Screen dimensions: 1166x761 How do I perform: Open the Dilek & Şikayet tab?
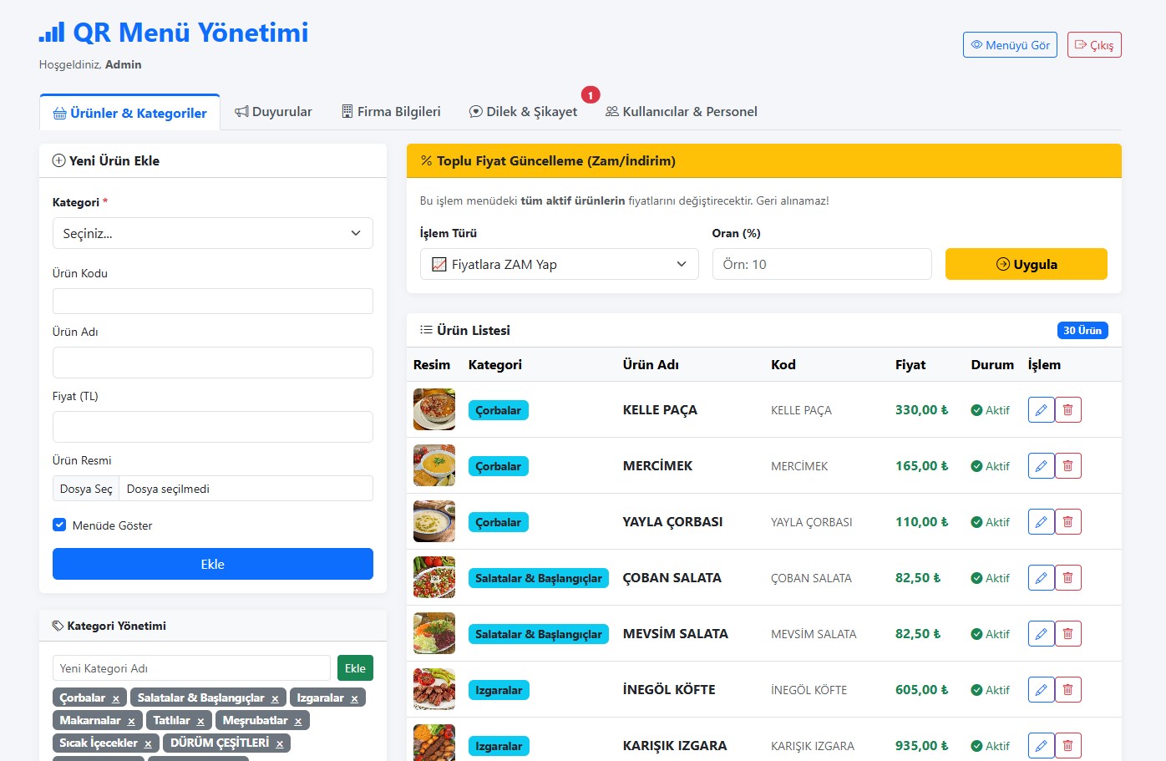click(524, 112)
